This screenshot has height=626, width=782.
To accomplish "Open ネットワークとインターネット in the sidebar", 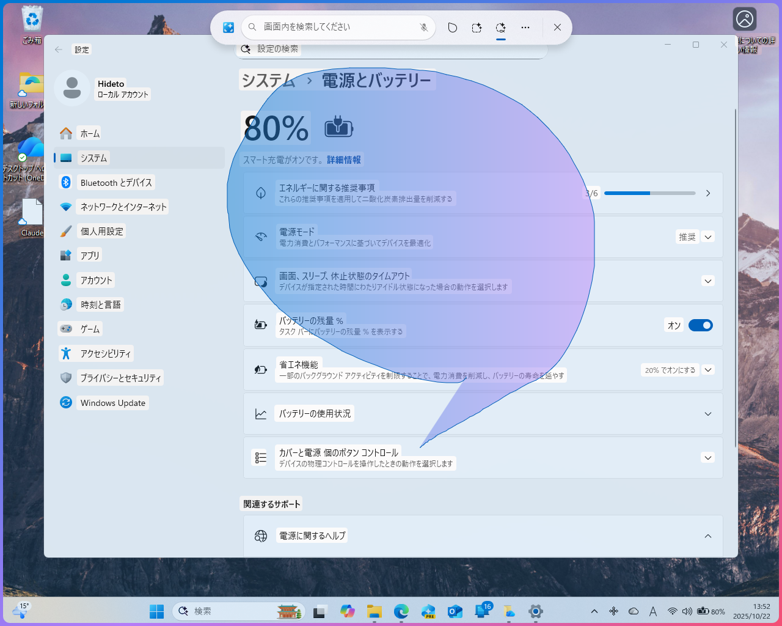I will click(139, 207).
